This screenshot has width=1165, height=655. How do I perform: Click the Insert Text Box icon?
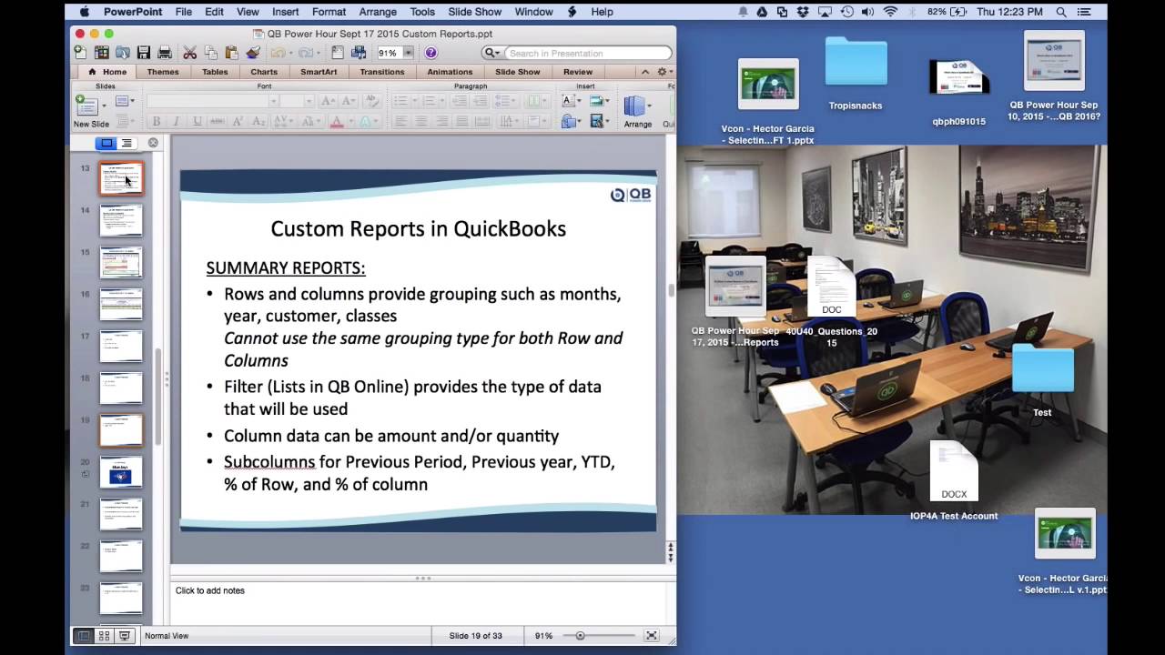click(x=569, y=101)
